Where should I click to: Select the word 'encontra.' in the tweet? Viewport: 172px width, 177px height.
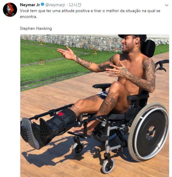tap(28, 17)
